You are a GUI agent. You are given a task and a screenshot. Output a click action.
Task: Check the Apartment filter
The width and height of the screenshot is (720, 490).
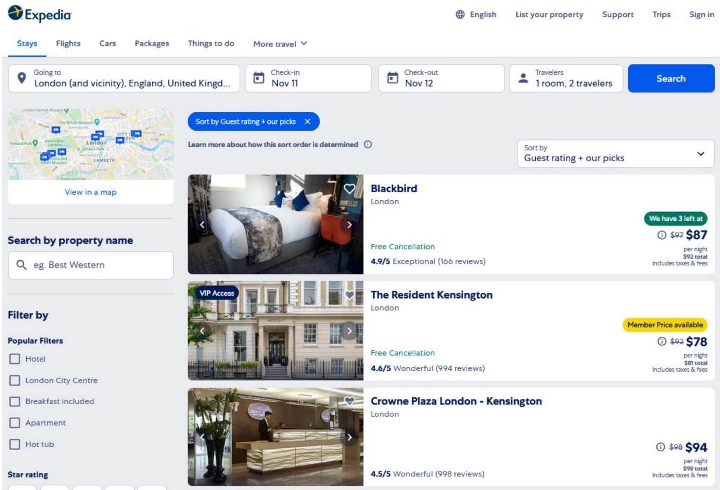[x=15, y=423]
